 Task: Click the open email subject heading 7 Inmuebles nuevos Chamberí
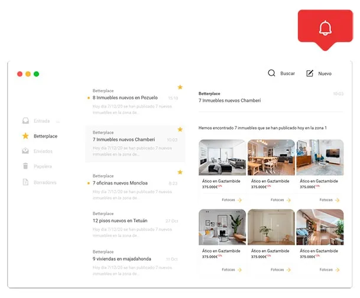[x=229, y=101]
